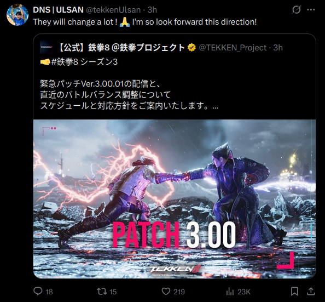Like the tweet with the heart icon
This screenshot has height=302, width=325.
click(x=166, y=291)
